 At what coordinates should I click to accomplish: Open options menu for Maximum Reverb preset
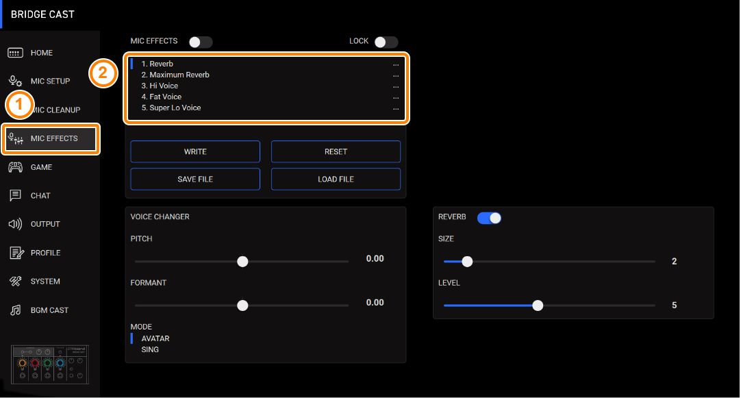[x=396, y=75]
